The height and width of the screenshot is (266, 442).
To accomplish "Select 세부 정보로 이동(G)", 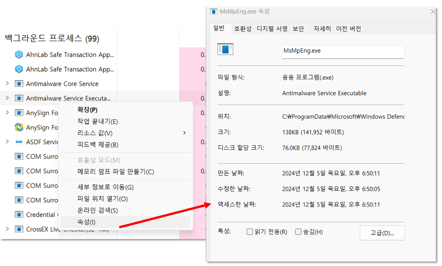I will (126, 187).
